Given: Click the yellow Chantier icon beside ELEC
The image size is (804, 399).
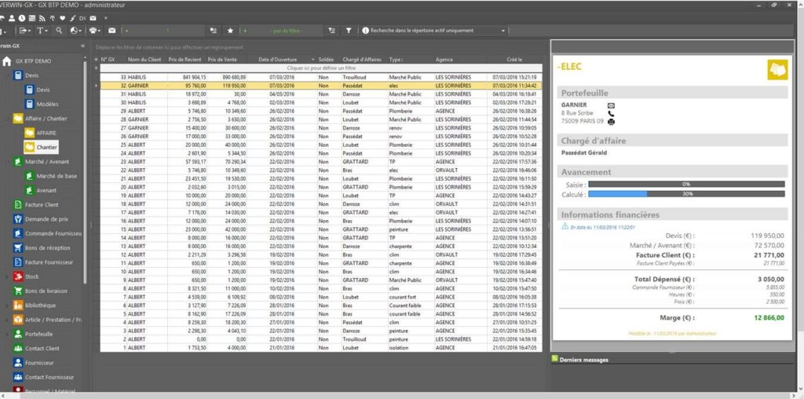Looking at the screenshot, I should [x=777, y=71].
